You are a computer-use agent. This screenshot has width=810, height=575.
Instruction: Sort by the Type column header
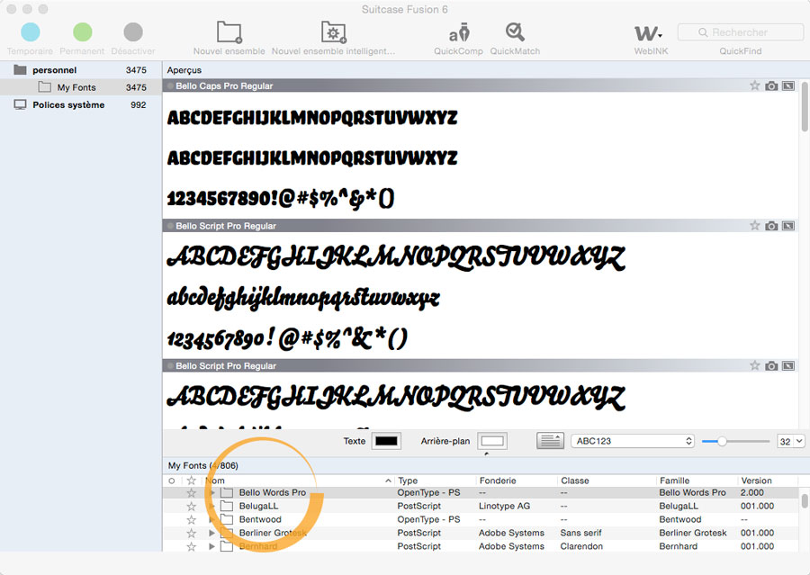[x=435, y=481]
